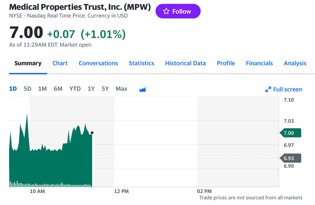Switch chart range to 1M
This screenshot has width=315, height=205.
pos(43,89)
